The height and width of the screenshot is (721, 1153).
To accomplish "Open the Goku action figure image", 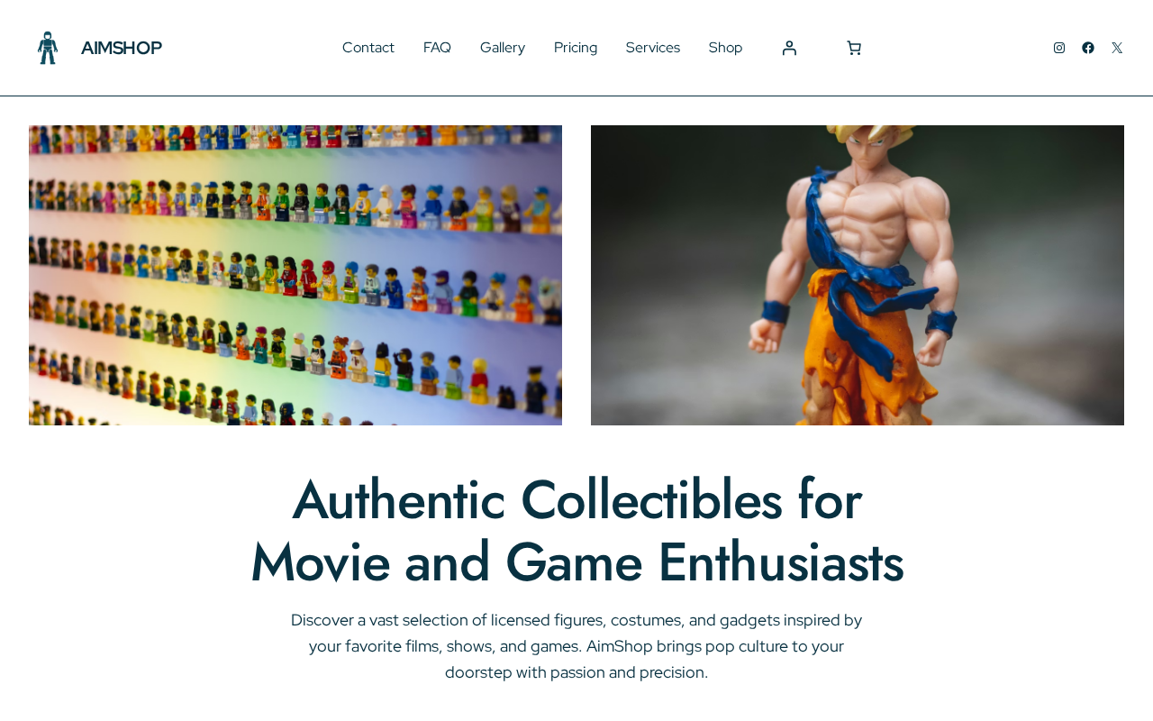I will [x=858, y=275].
